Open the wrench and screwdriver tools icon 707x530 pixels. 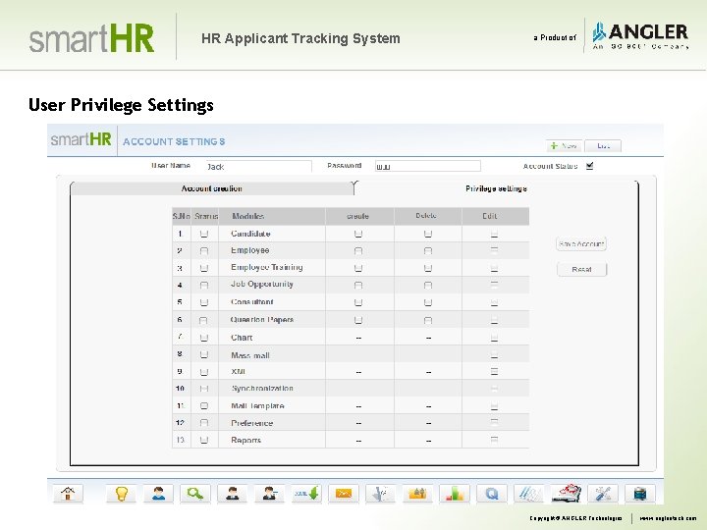click(603, 494)
